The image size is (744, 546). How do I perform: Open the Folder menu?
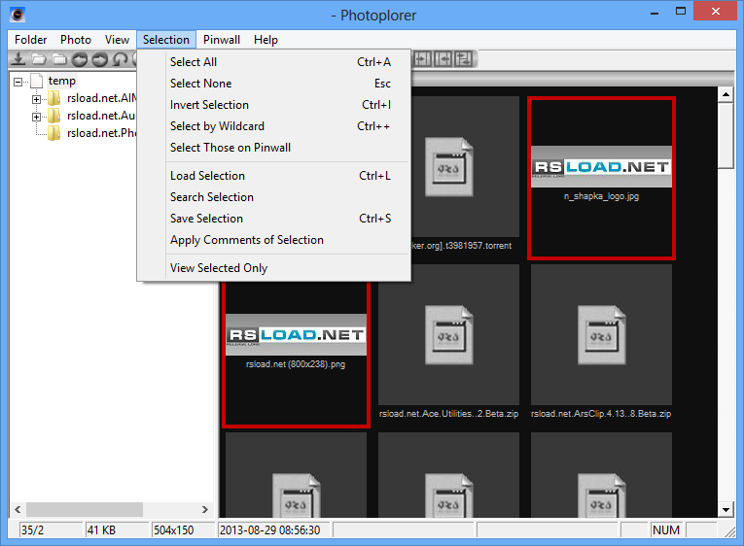point(31,40)
